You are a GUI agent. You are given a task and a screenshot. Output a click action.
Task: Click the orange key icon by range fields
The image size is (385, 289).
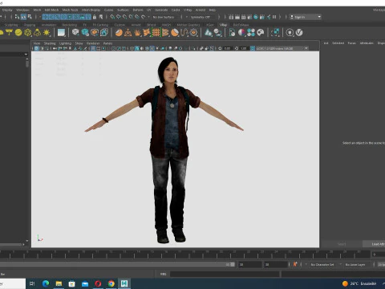pyautogui.click(x=295, y=264)
